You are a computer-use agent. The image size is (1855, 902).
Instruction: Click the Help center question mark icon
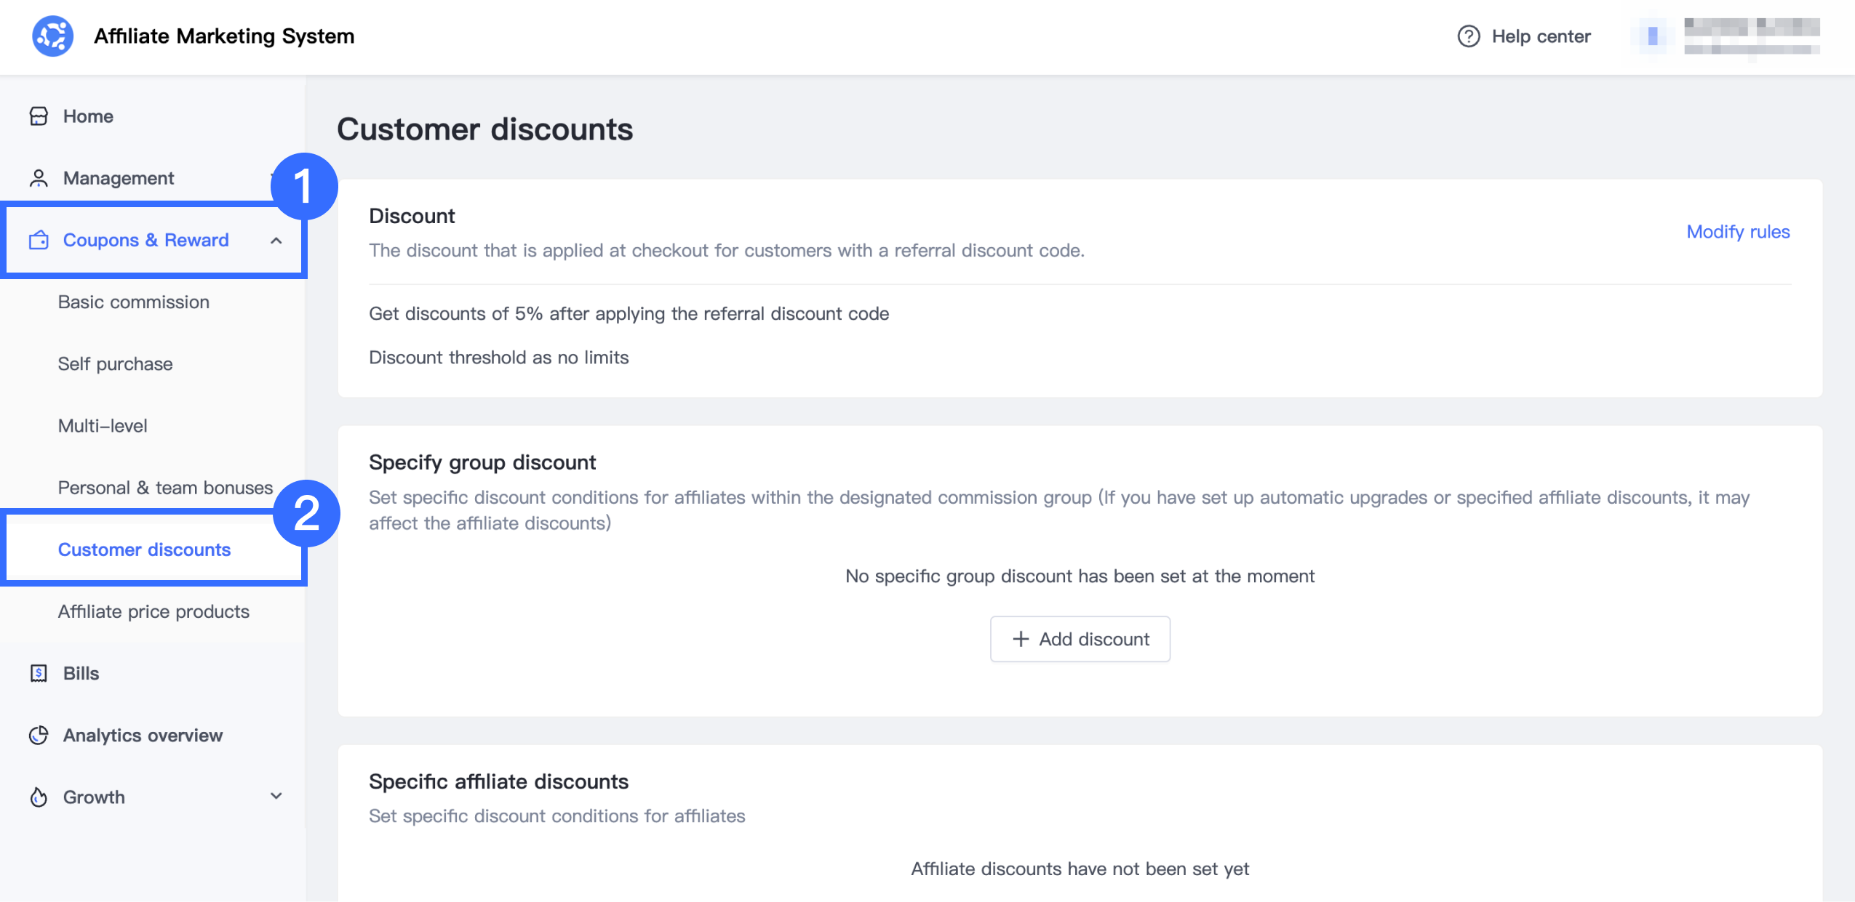point(1468,36)
